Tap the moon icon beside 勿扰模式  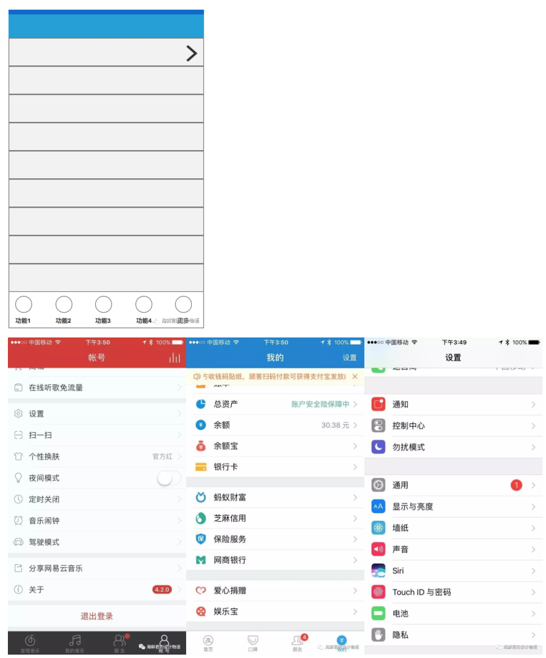pyautogui.click(x=378, y=447)
